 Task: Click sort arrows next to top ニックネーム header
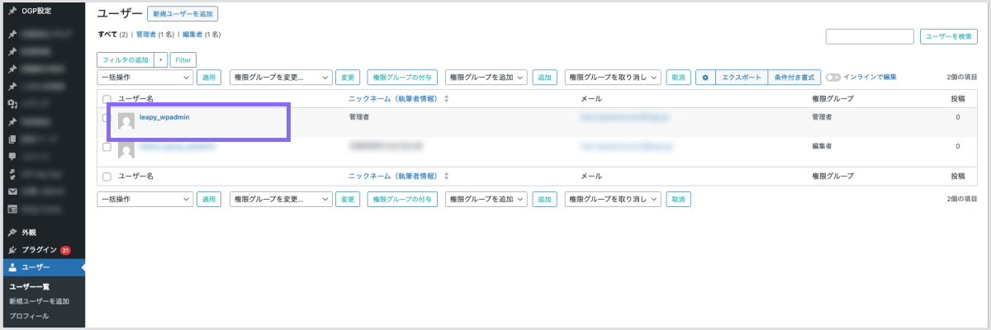[447, 99]
